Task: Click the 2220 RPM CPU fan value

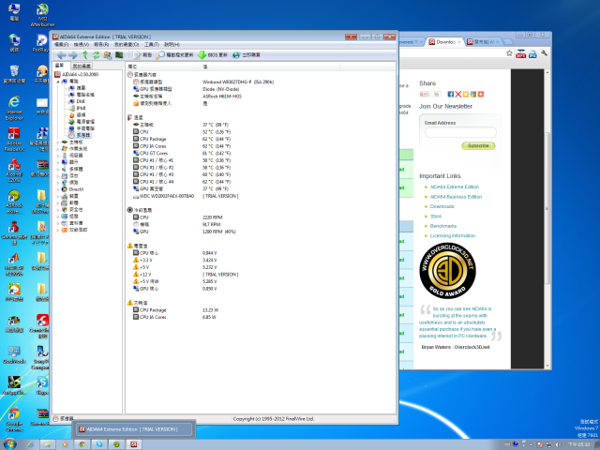Action: 213,217
